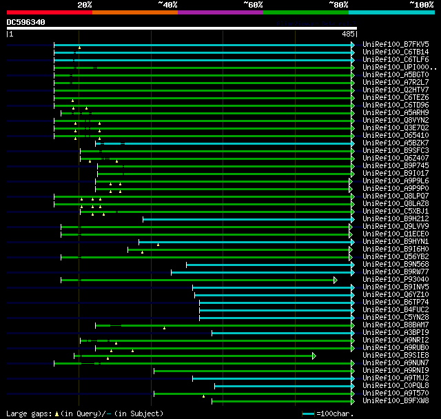Open the UniRef100_B9FXW8 entry

pyautogui.click(x=396, y=401)
